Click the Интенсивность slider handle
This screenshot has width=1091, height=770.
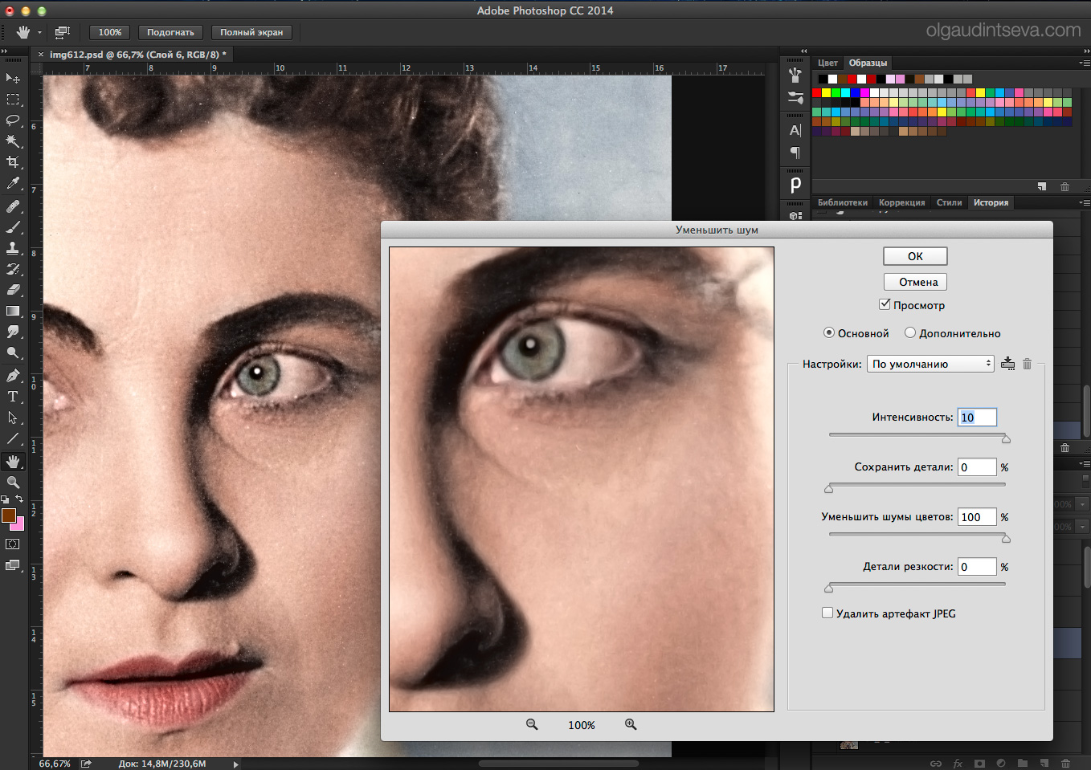point(1006,439)
